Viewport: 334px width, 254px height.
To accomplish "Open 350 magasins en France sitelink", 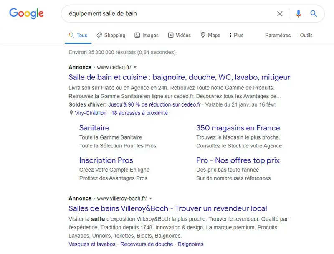I will [x=238, y=128].
